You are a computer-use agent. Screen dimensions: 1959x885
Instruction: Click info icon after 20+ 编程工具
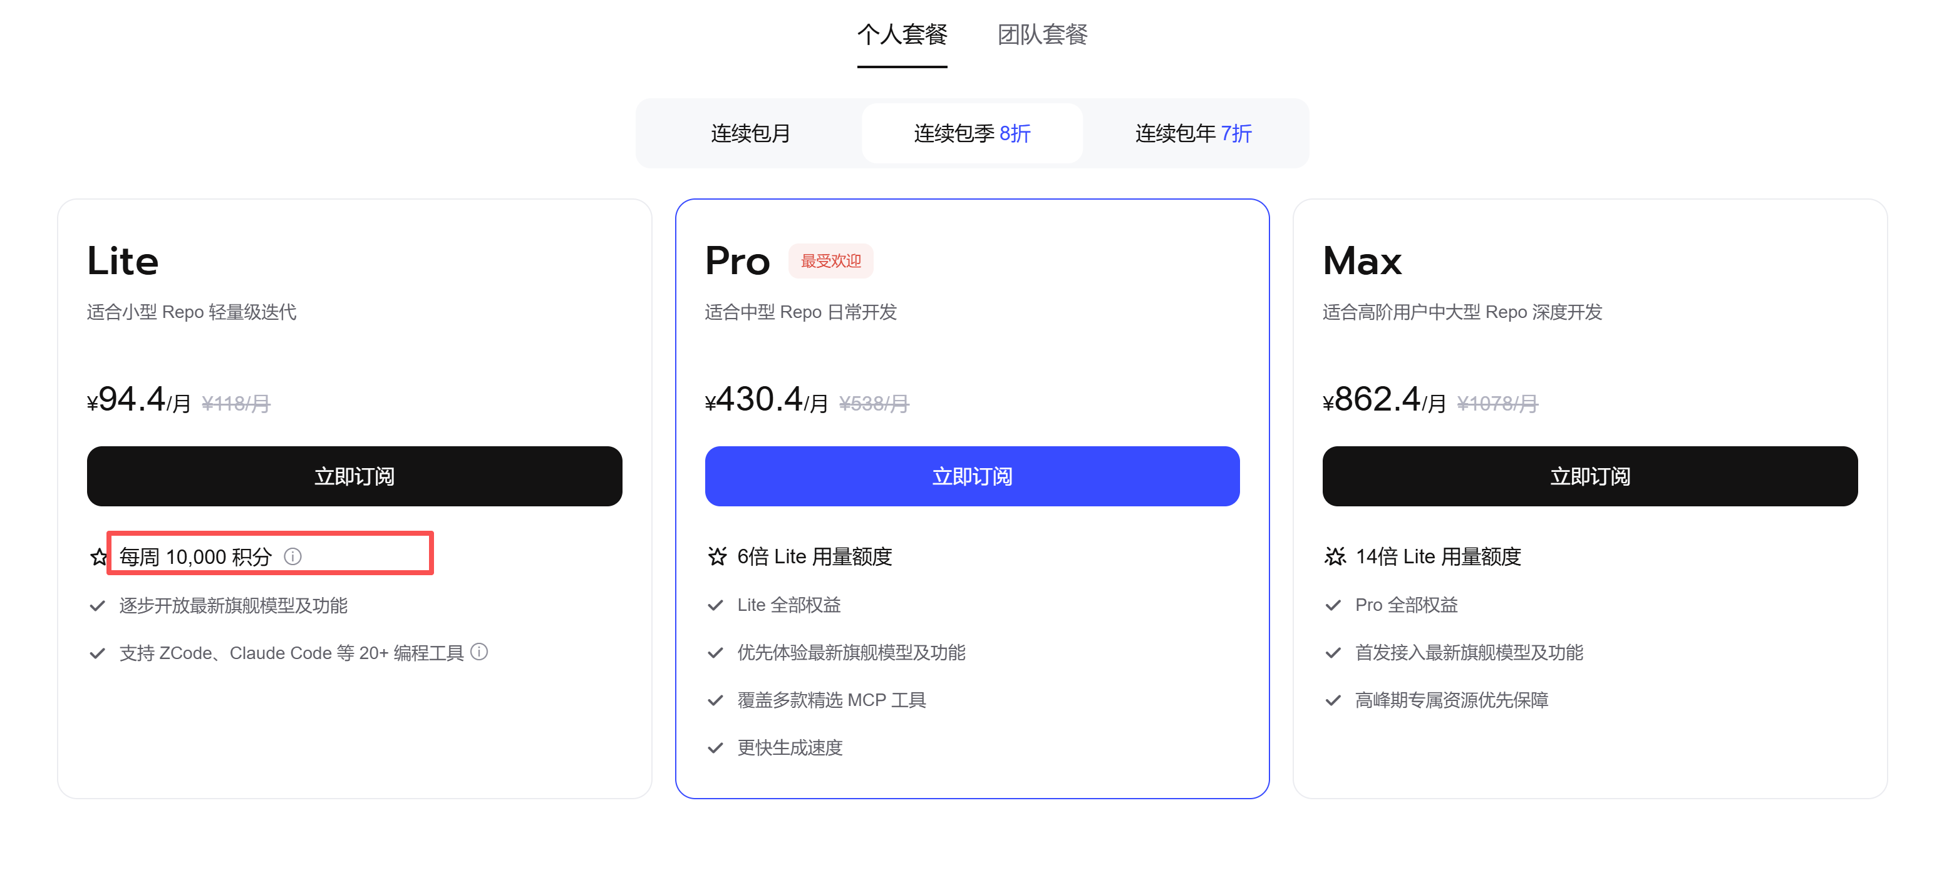479,652
